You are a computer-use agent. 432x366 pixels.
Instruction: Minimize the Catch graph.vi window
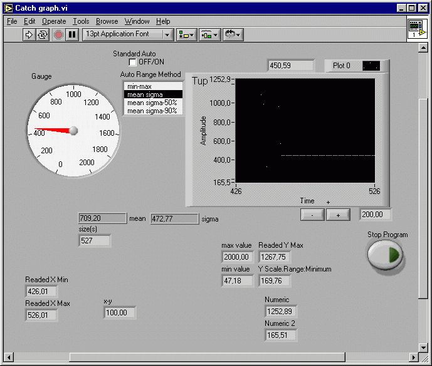pos(401,8)
